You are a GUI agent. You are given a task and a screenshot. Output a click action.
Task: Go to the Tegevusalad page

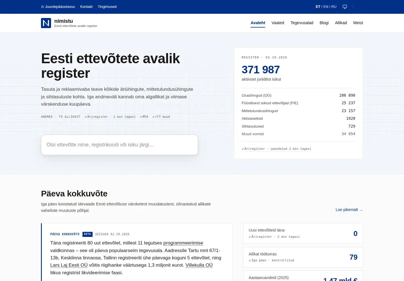[302, 23]
